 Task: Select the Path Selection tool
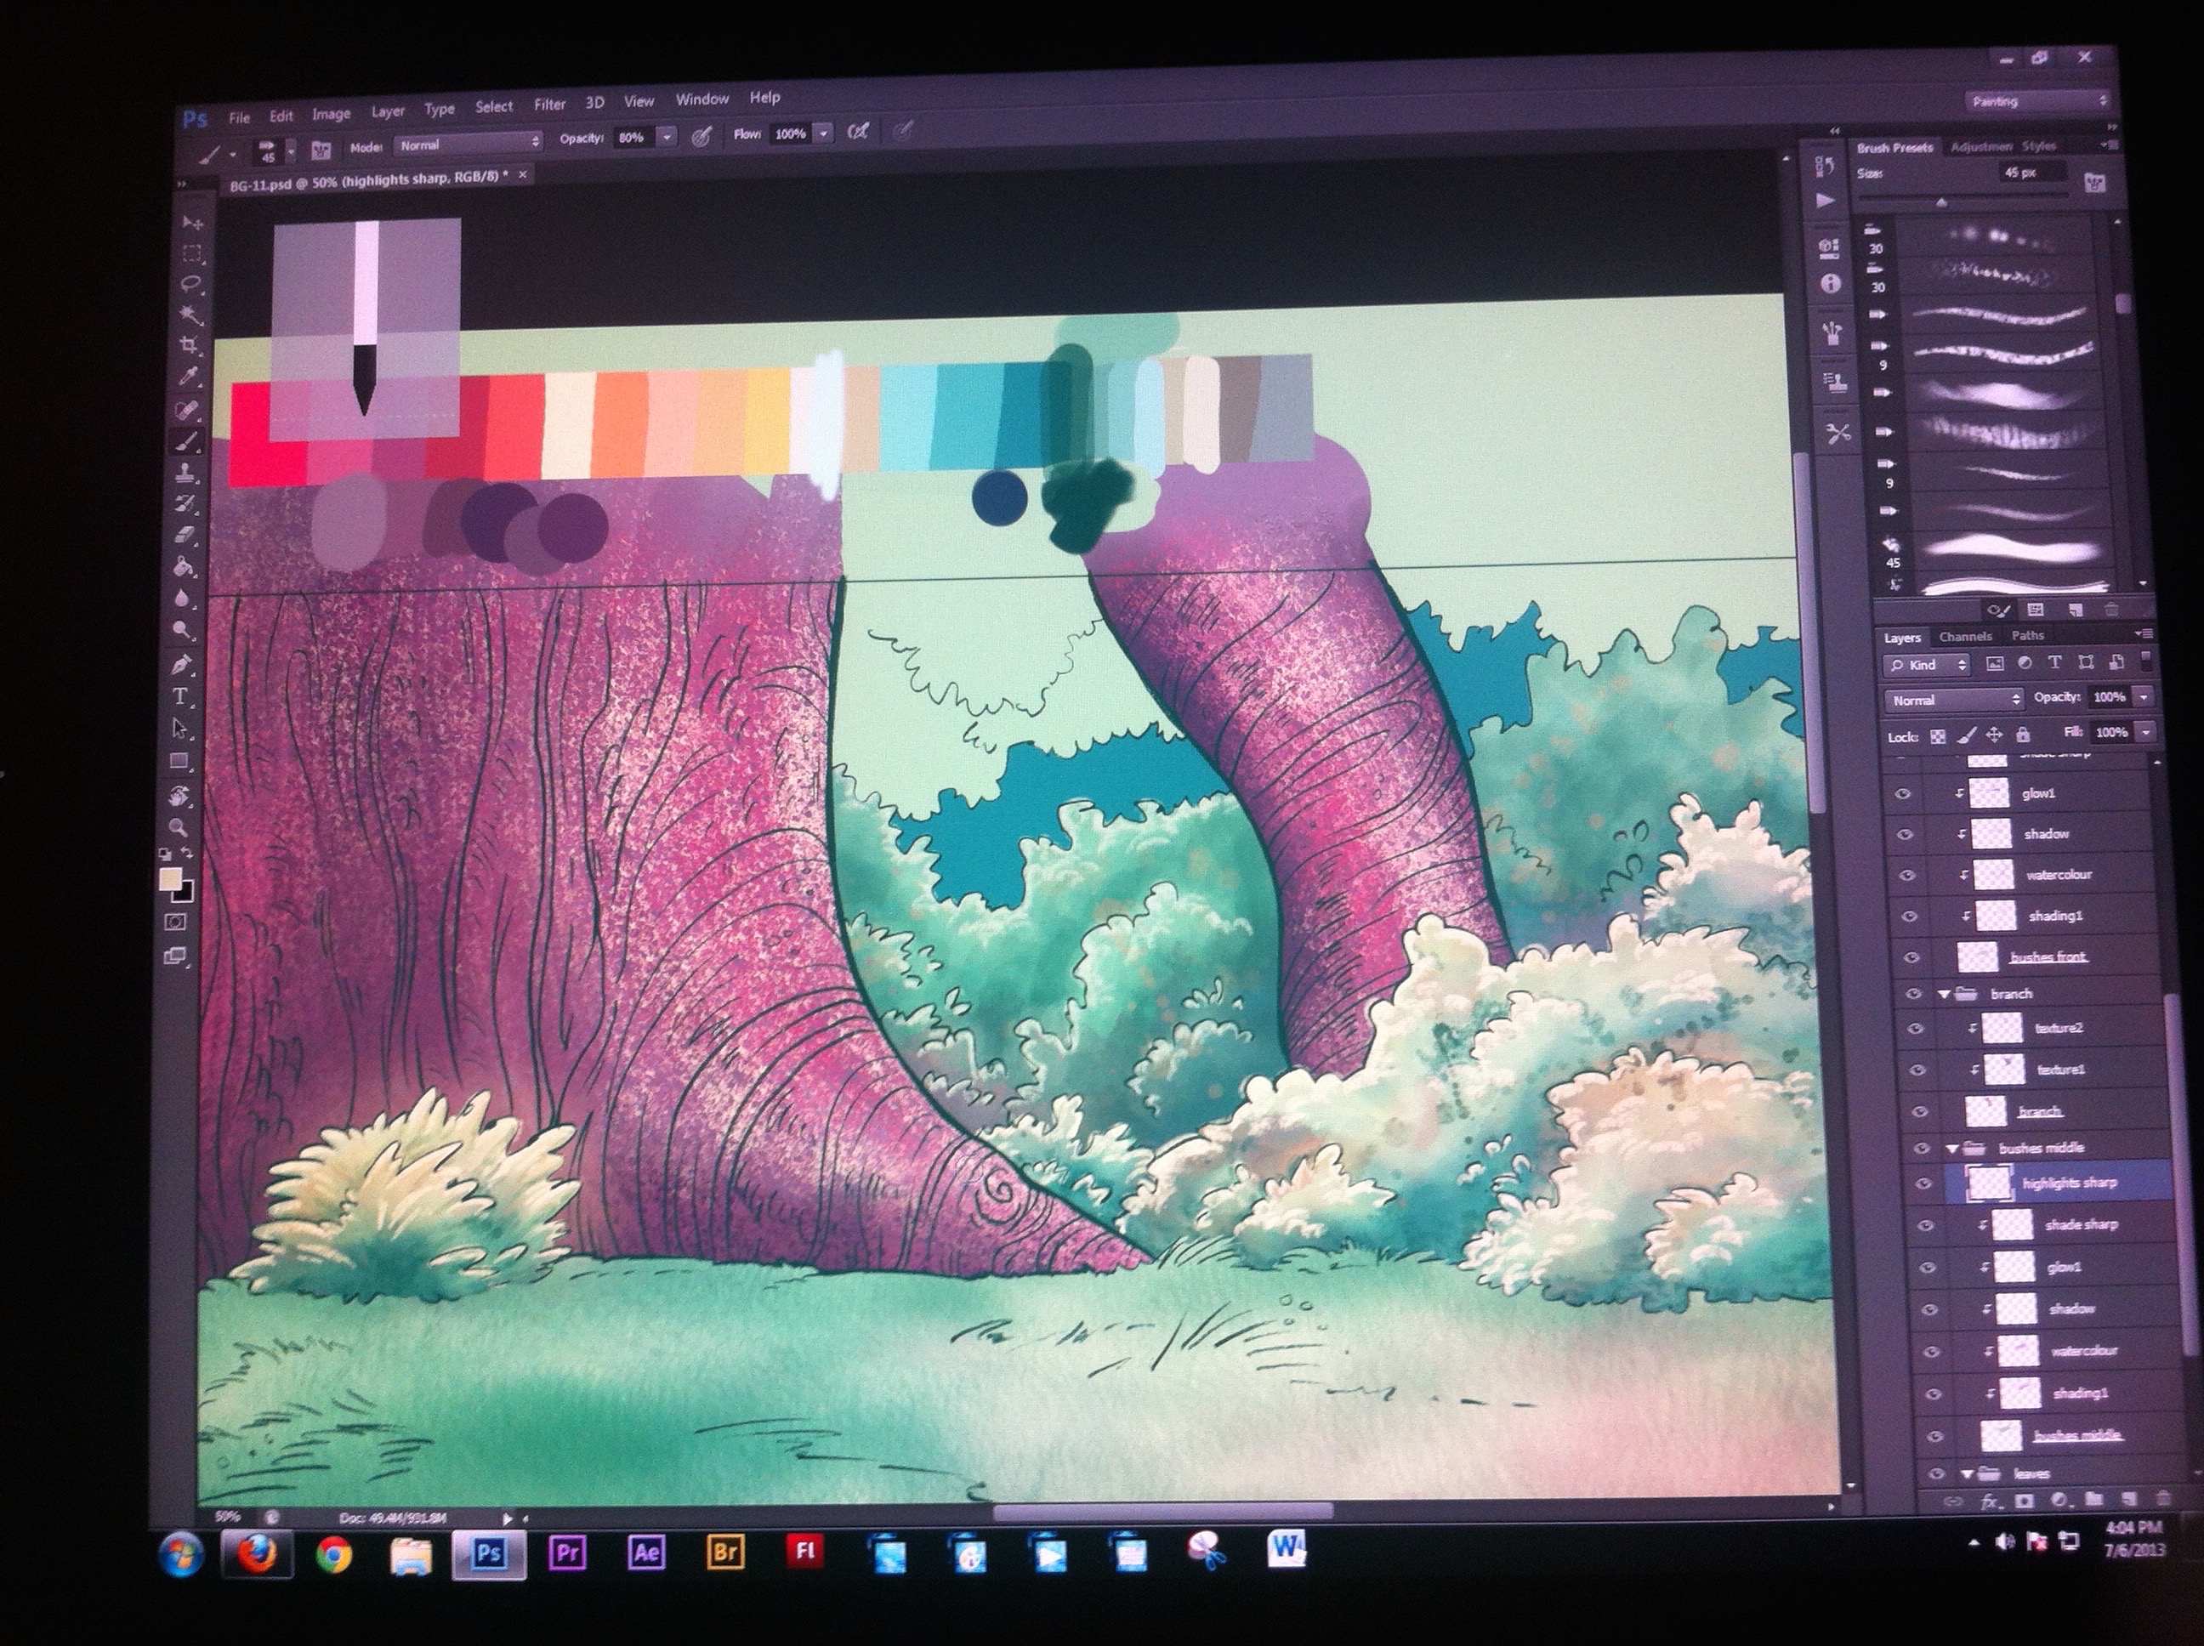[180, 727]
